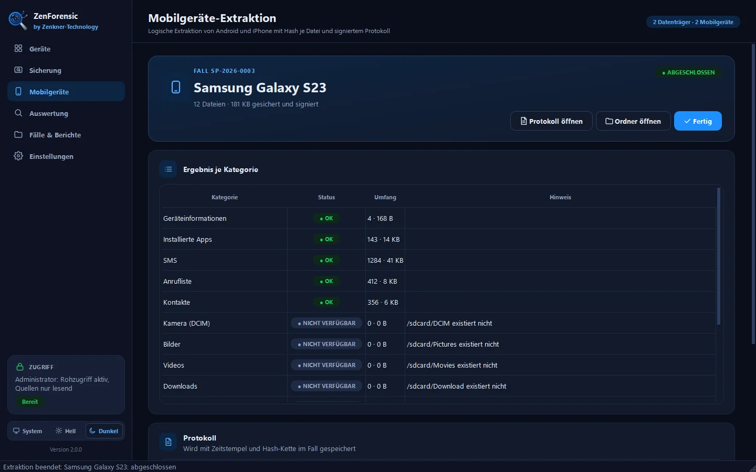
Task: Click the Einstellungen gear icon
Action: coord(18,156)
